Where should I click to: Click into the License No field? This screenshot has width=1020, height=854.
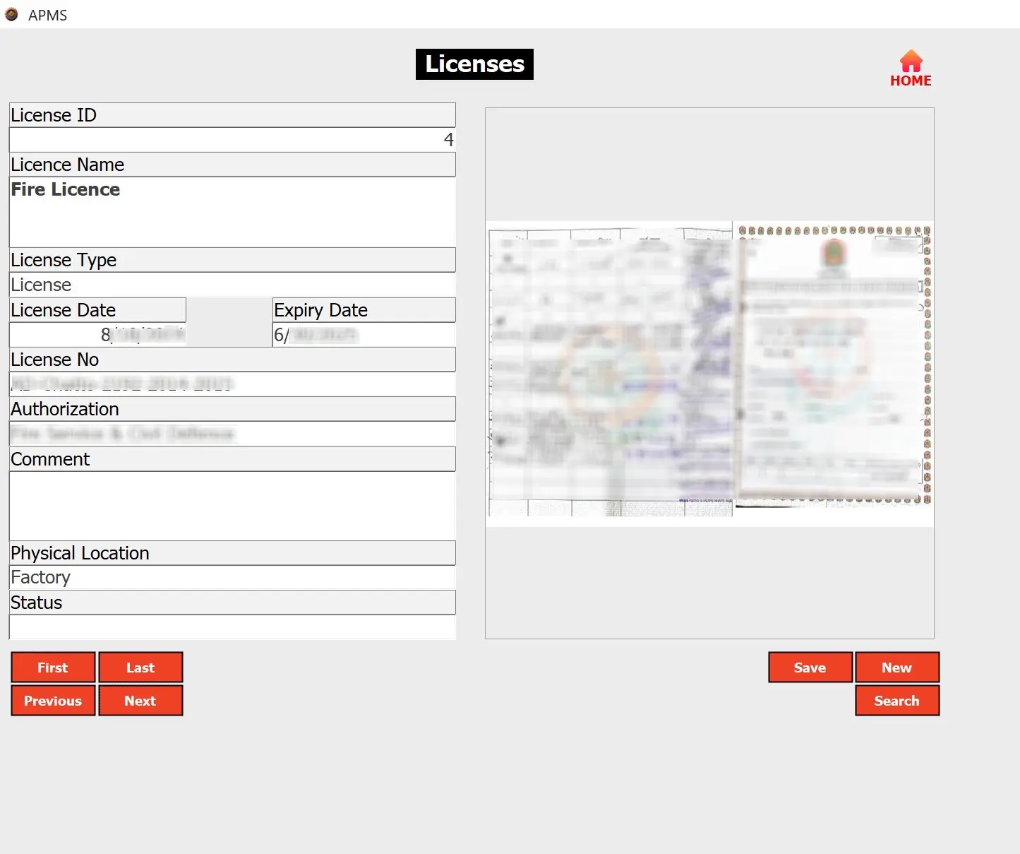pos(232,384)
